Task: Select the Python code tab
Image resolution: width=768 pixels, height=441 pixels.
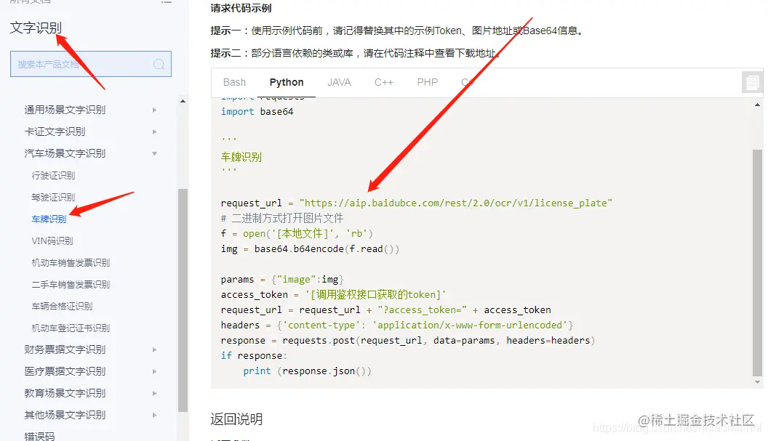Action: tap(287, 82)
